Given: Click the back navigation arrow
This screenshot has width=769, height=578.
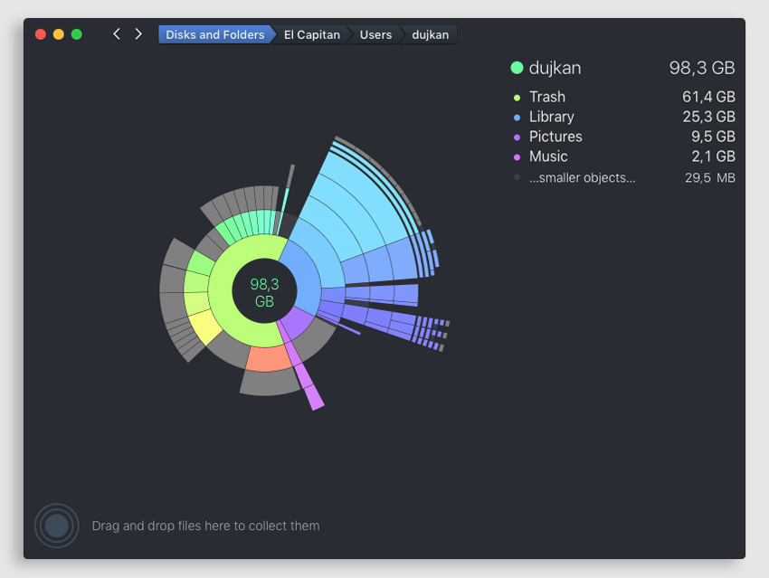Looking at the screenshot, I should pyautogui.click(x=116, y=34).
